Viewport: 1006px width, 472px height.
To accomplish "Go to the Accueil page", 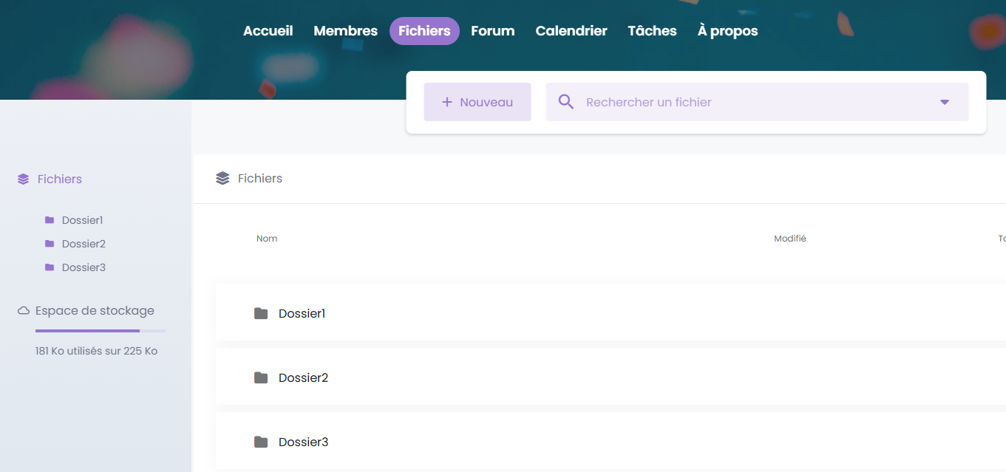I will [x=268, y=31].
